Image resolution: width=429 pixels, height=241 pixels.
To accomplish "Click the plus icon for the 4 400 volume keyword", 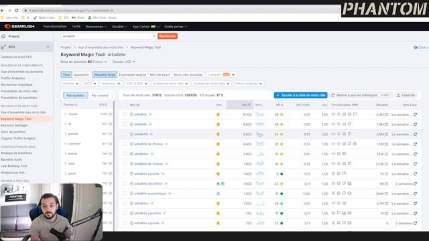I will pos(131,144).
